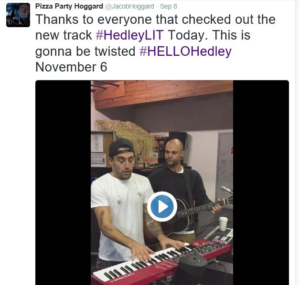The height and width of the screenshot is (285, 299).
Task: Open the #HedleyLIT hashtag
Action: click(x=129, y=35)
